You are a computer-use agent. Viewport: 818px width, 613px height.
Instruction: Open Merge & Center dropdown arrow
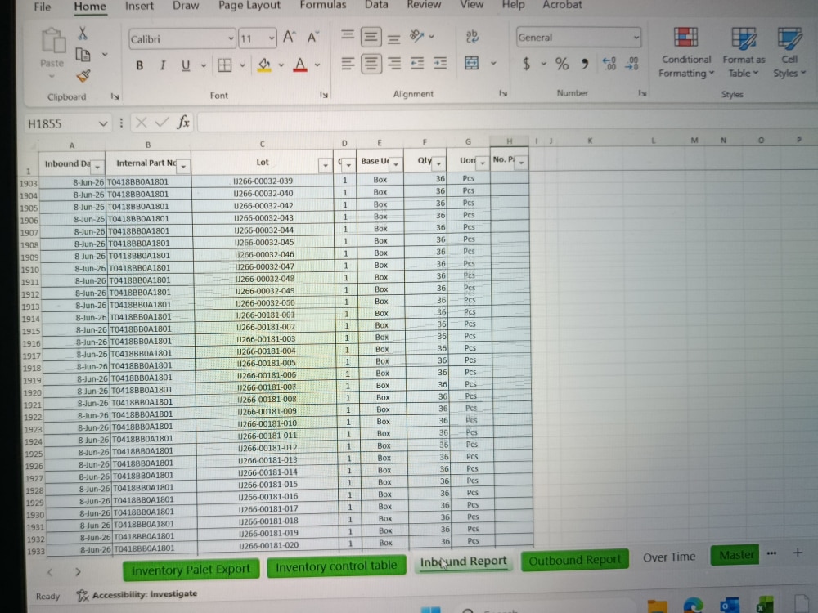(x=493, y=64)
